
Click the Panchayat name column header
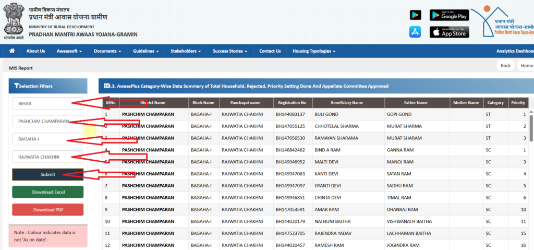[x=246, y=103]
